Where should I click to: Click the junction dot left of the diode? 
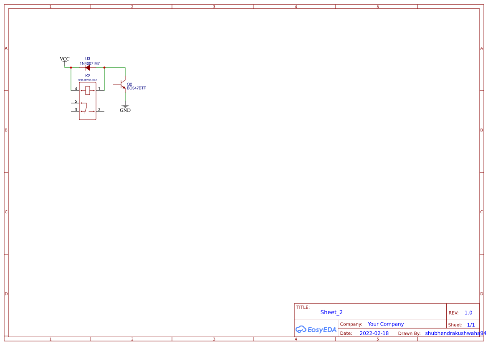pos(71,67)
